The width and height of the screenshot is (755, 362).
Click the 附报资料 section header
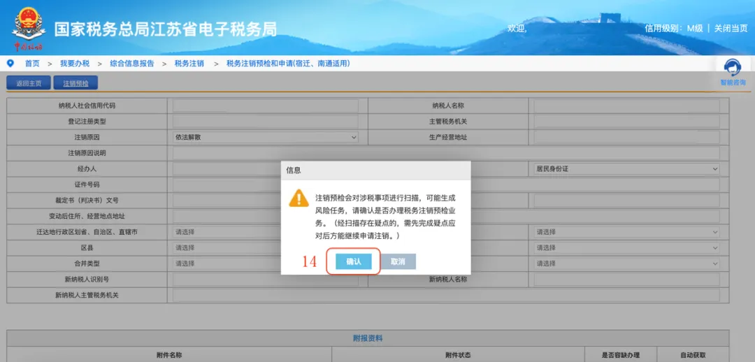pos(368,338)
